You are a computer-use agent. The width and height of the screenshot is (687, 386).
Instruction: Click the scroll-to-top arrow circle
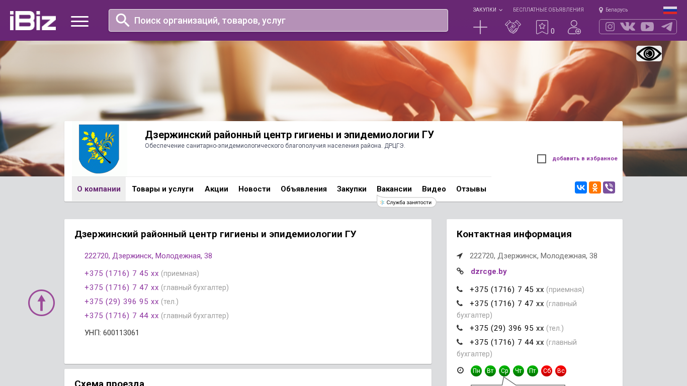click(x=41, y=303)
